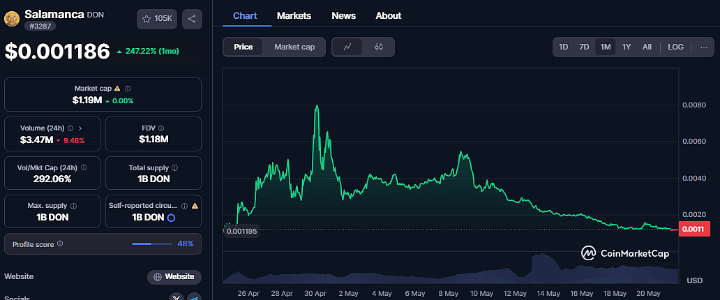Click Vol/Mkt Cap (24h) info icon
The image size is (720, 300).
pos(84,167)
